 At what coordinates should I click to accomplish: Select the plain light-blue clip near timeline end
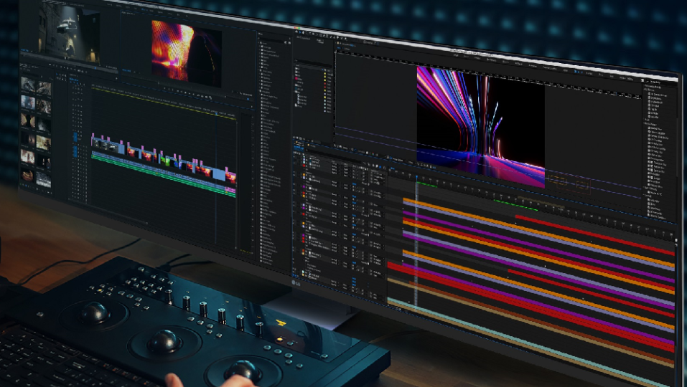219,174
